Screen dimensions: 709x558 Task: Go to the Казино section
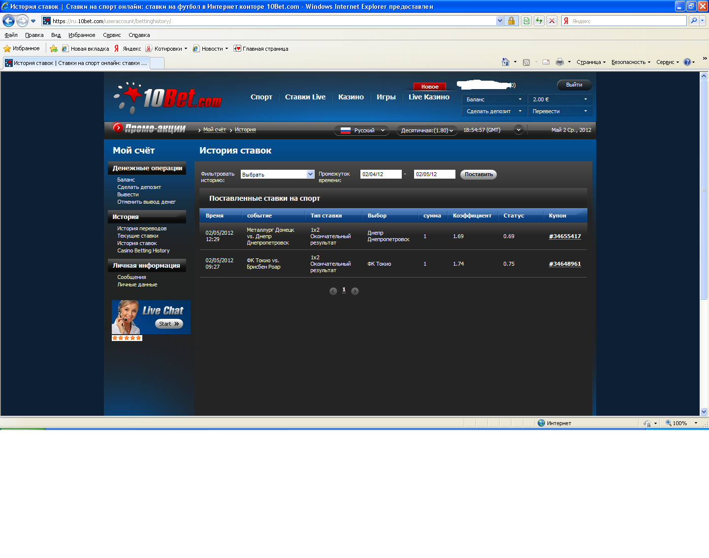(x=351, y=97)
